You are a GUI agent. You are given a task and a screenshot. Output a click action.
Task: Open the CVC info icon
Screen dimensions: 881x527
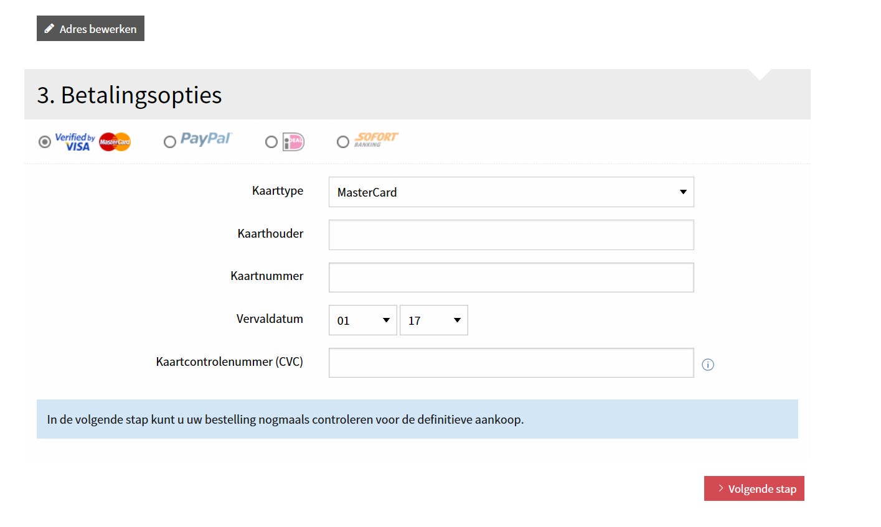[708, 365]
